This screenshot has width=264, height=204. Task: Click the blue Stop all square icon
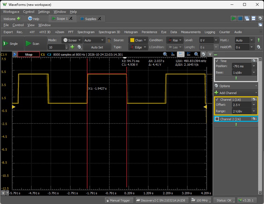[x=240, y=18]
